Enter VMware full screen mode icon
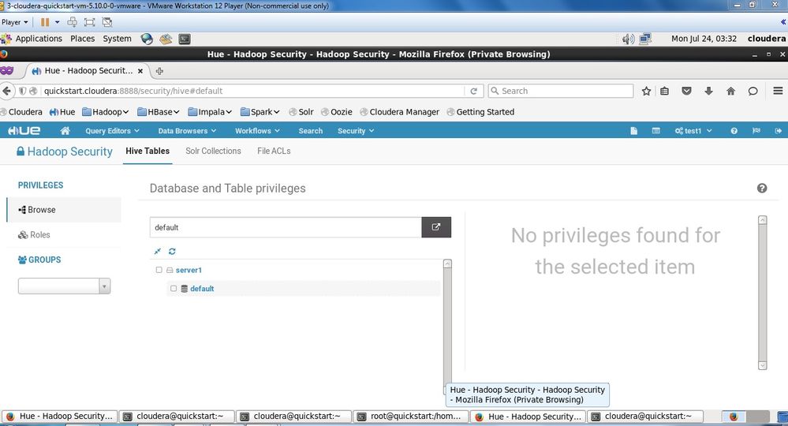Viewport: 788px width, 426px height. (x=89, y=22)
